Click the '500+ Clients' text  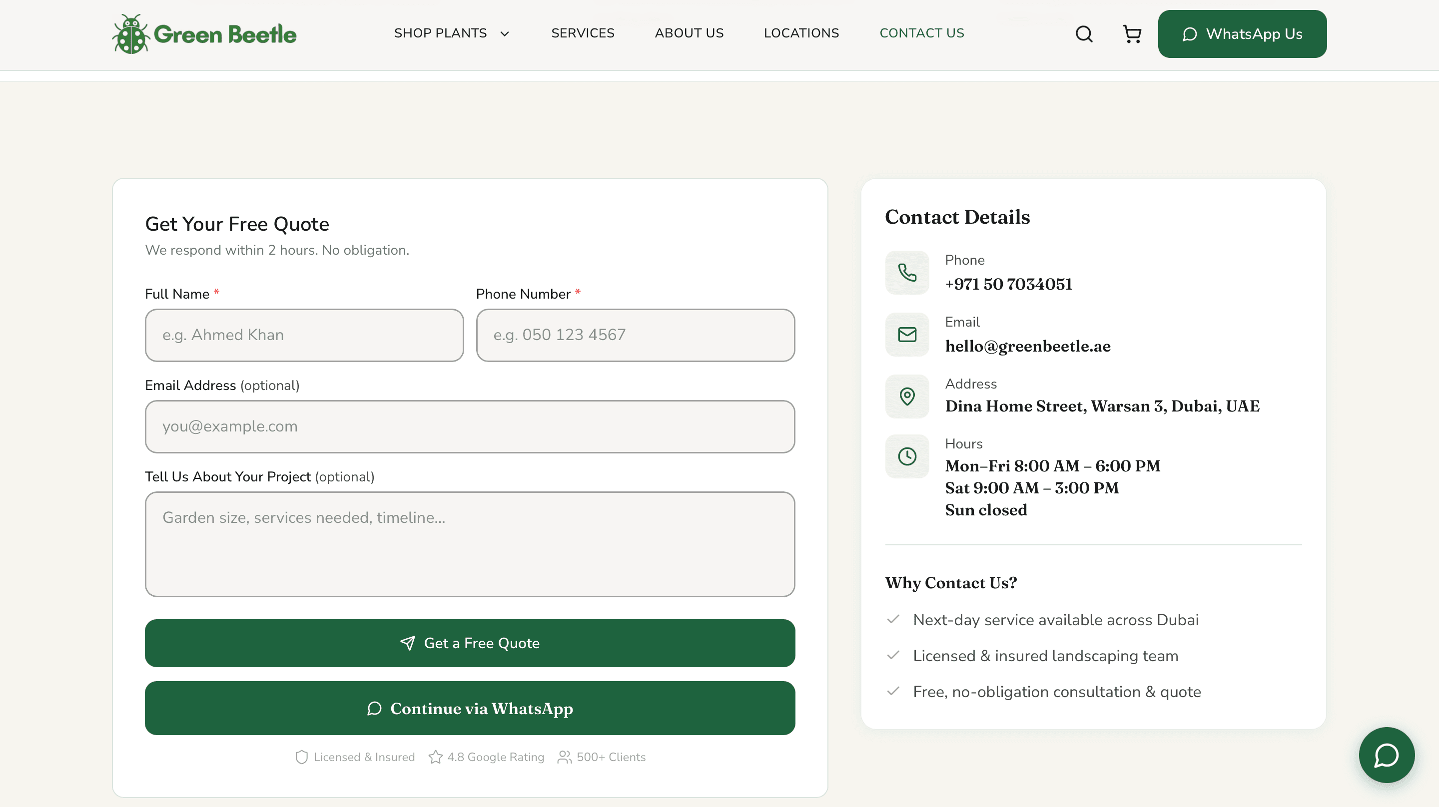(611, 757)
